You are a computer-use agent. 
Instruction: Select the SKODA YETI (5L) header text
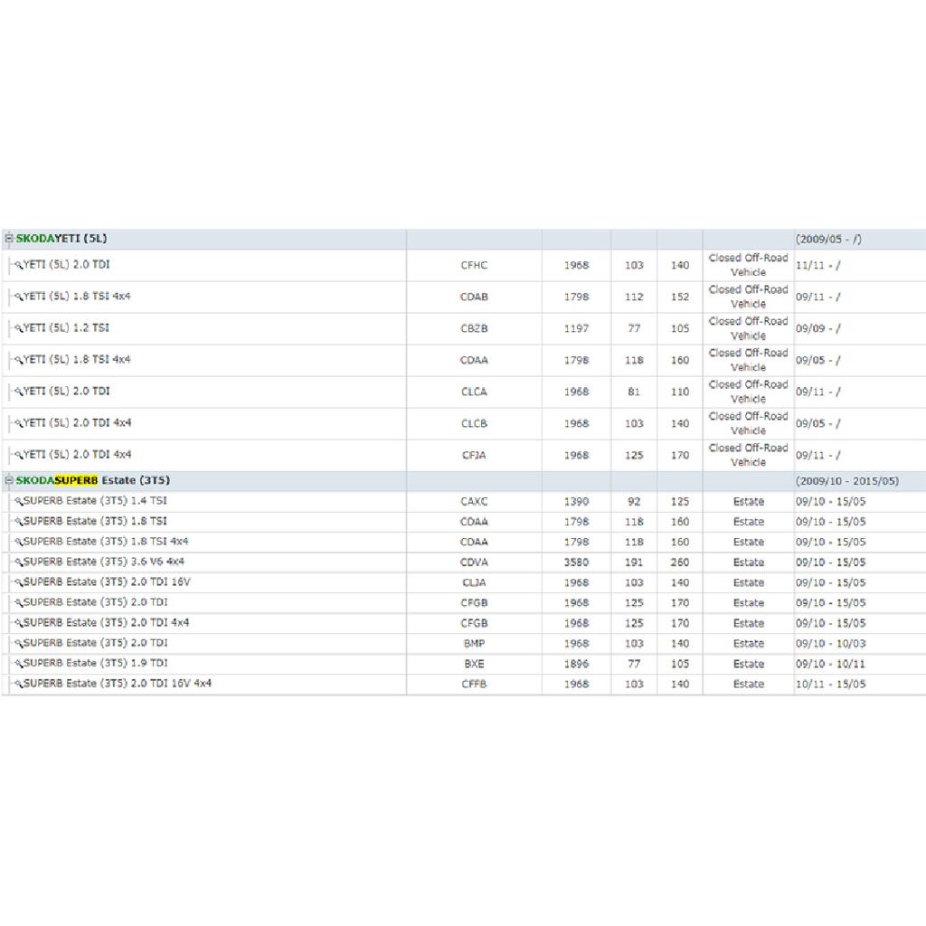point(61,239)
